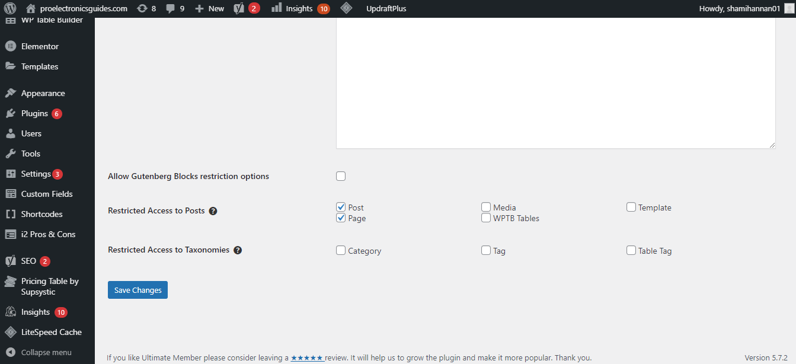Uncheck the Page checkbox

(x=341, y=218)
